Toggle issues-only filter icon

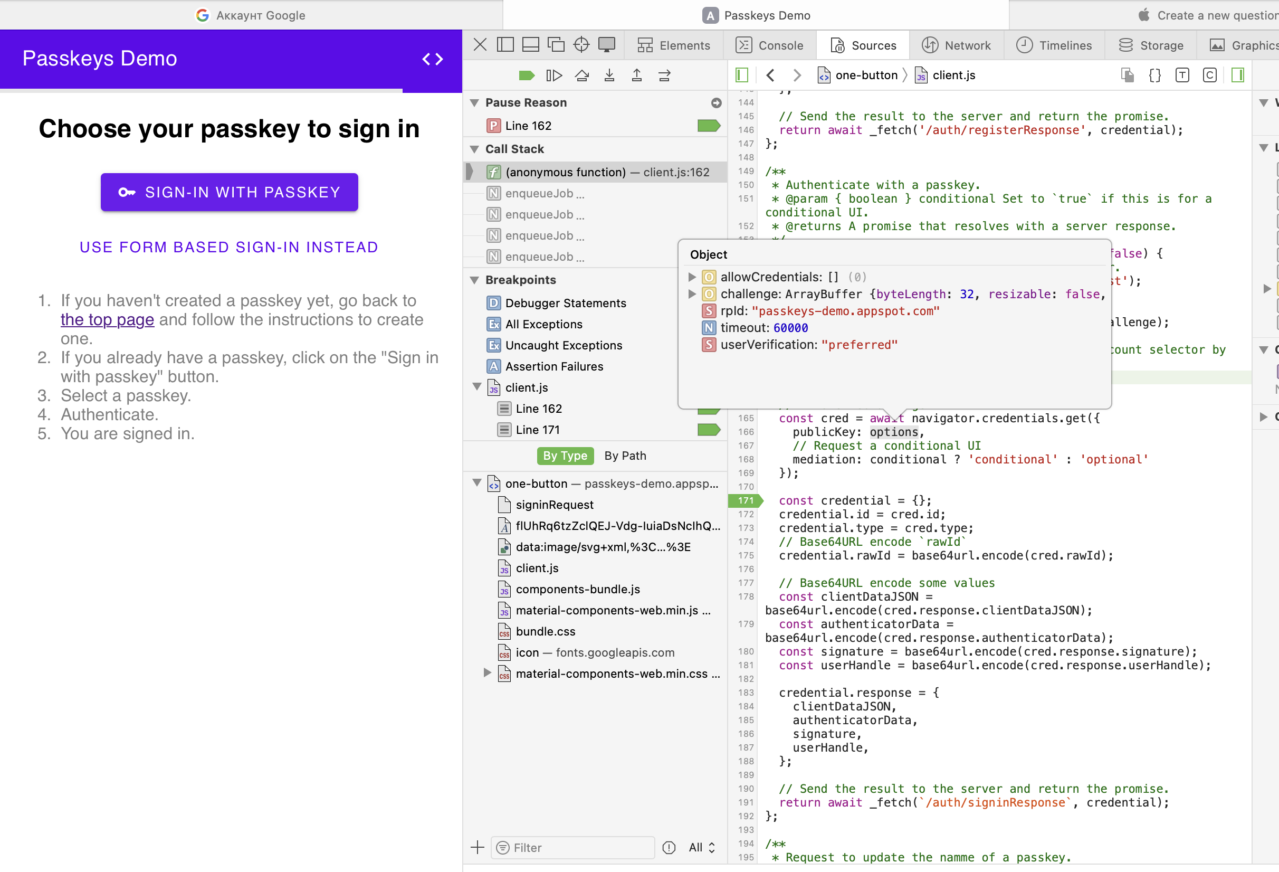click(669, 847)
